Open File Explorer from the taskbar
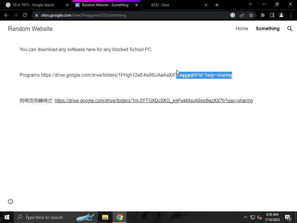 [x=105, y=217]
